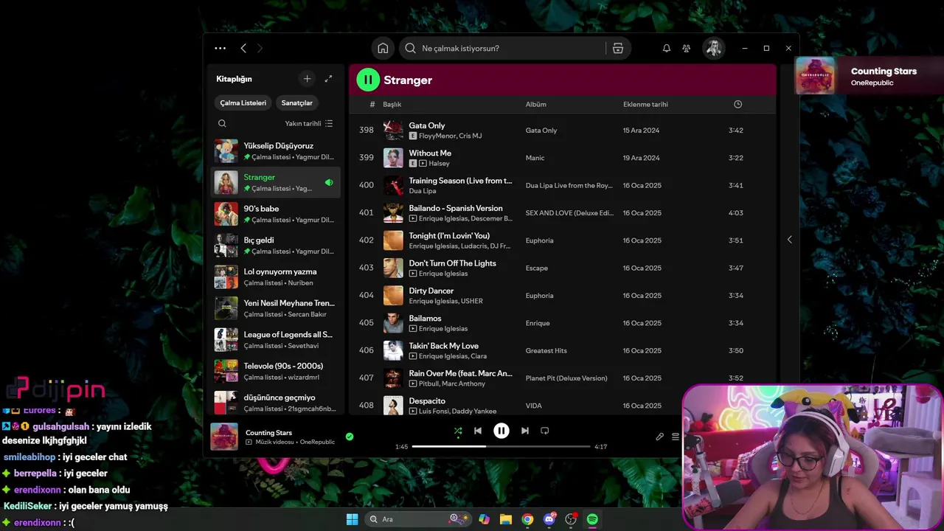
Task: Toggle the saved checkmark for Counting Stars
Action: pyautogui.click(x=350, y=437)
